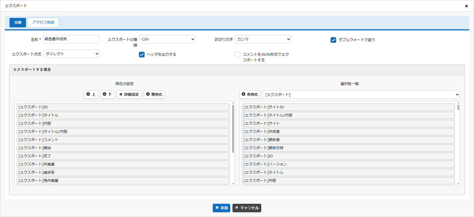Select [エクスポート]コメント in current settings
Viewport: 474px width, 217px height.
point(123,140)
